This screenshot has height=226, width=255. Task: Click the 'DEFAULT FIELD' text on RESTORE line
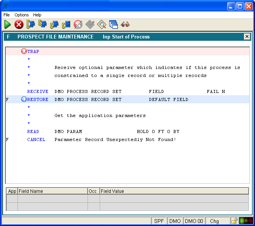coord(169,99)
